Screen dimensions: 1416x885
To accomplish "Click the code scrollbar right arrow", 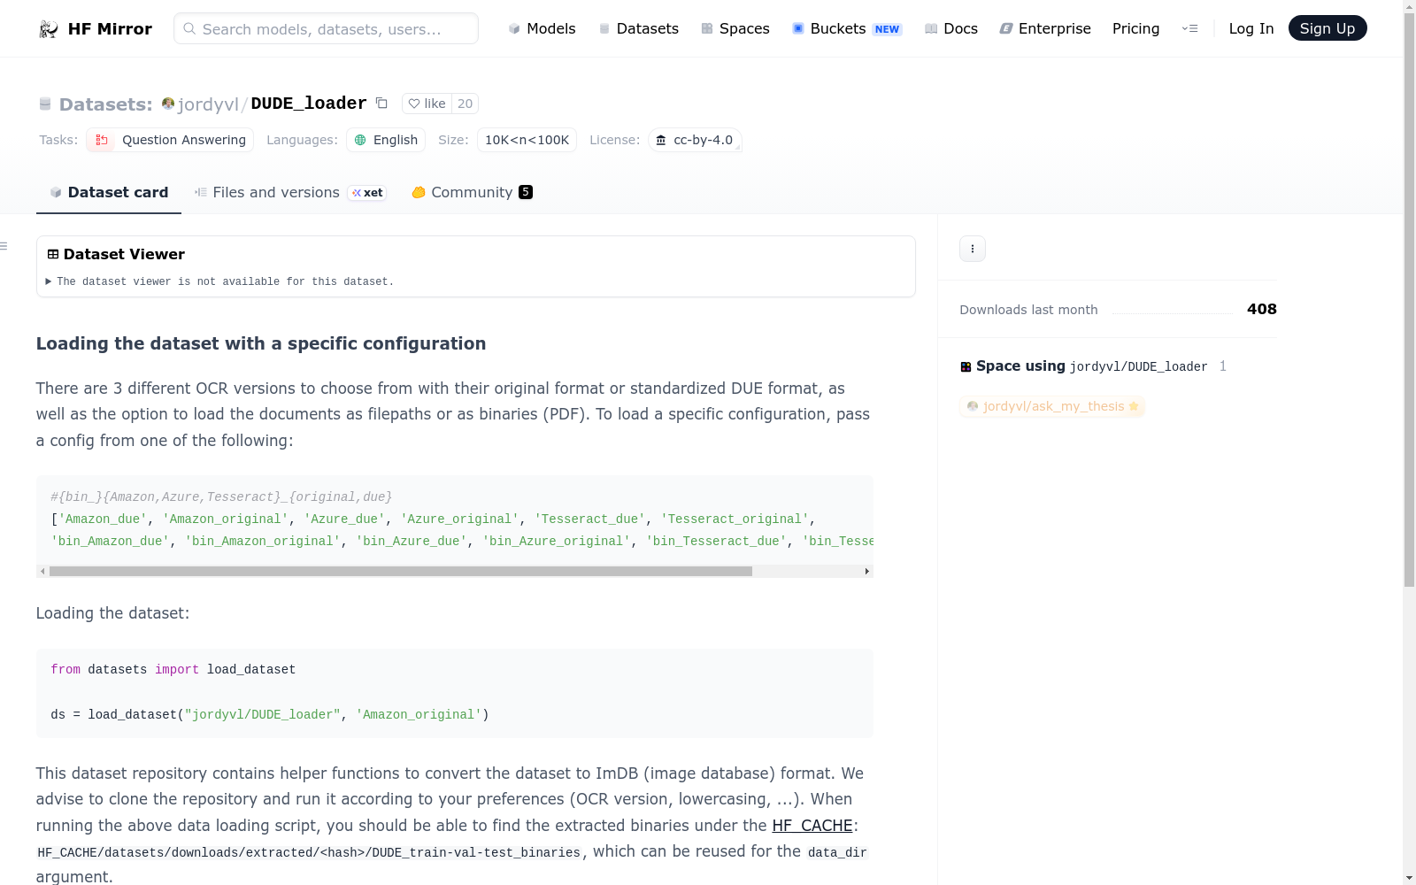I will tap(867, 572).
